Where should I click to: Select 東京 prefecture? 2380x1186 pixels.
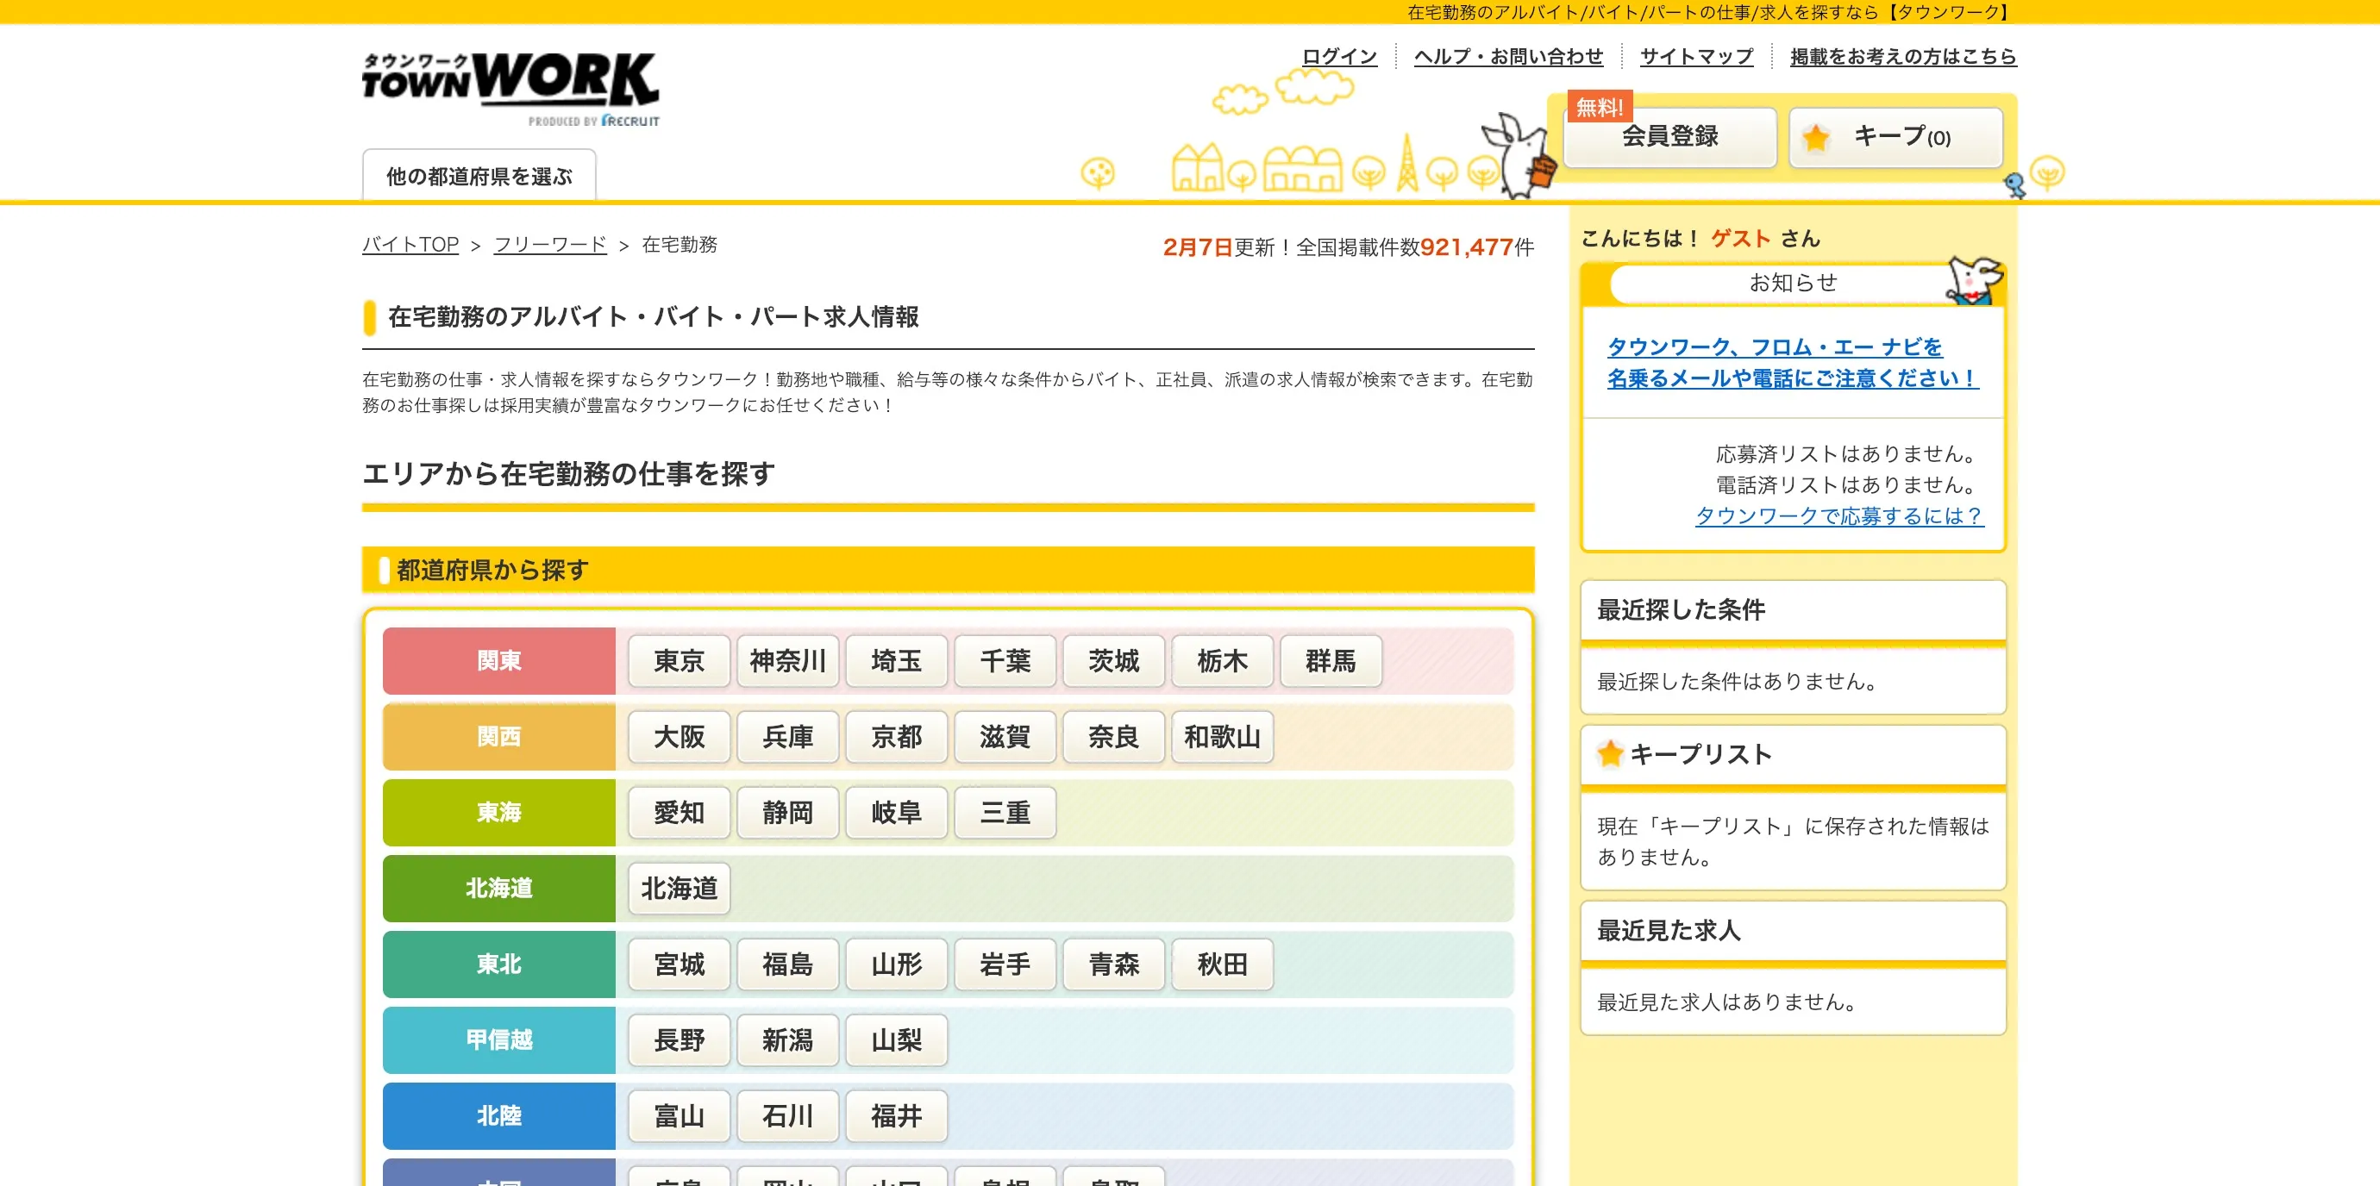click(680, 660)
